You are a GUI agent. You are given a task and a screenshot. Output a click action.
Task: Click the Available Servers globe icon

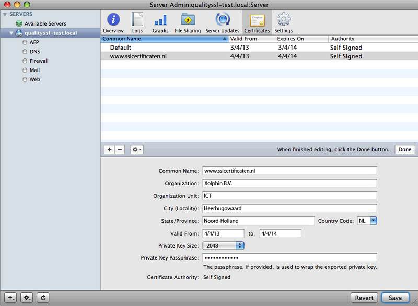(x=19, y=23)
